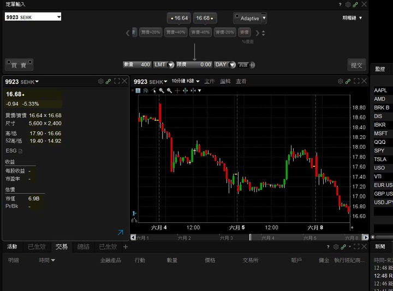The height and width of the screenshot is (291, 393).
Task: Open 9923 SEHK dropdown in quote details panel
Action: pos(37,82)
